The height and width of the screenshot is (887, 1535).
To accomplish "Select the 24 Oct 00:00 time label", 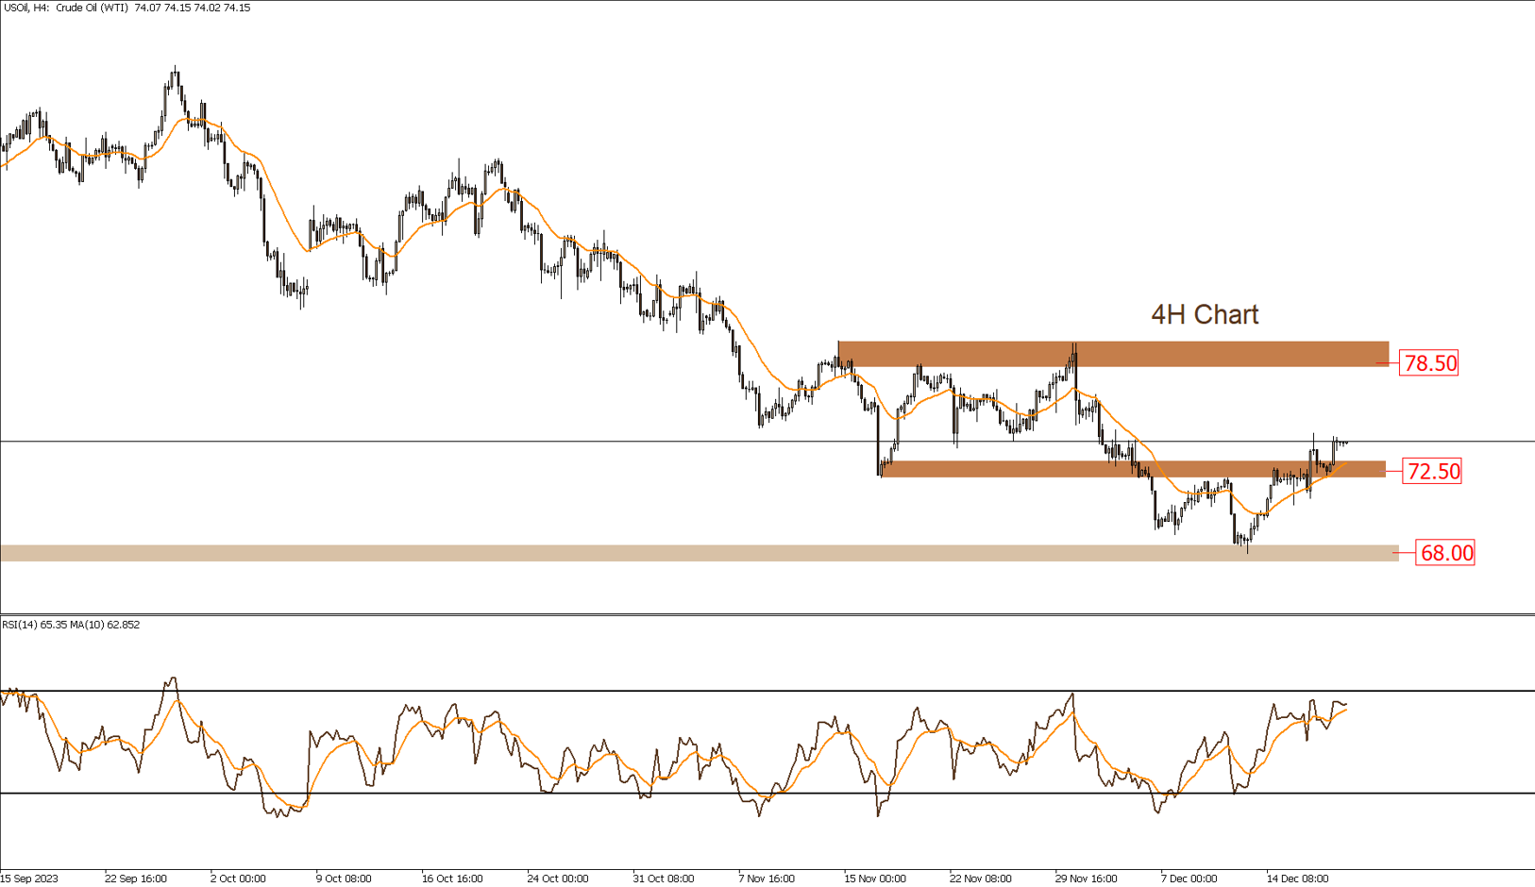I will tap(558, 879).
